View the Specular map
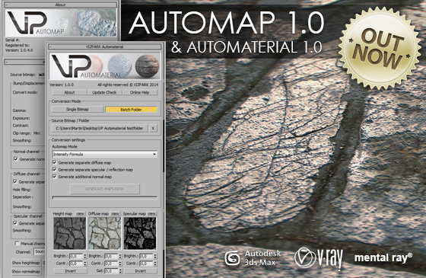 151,214
